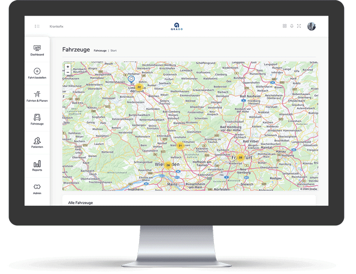The height and width of the screenshot is (274, 356).
Task: Expand the cluster marker labeled 22
Action: click(x=139, y=87)
